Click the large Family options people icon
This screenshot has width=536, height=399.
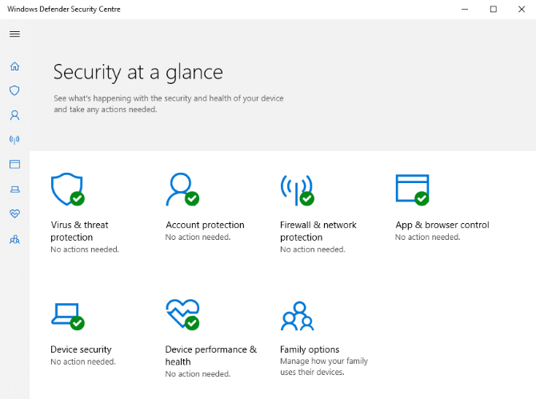pos(295,315)
